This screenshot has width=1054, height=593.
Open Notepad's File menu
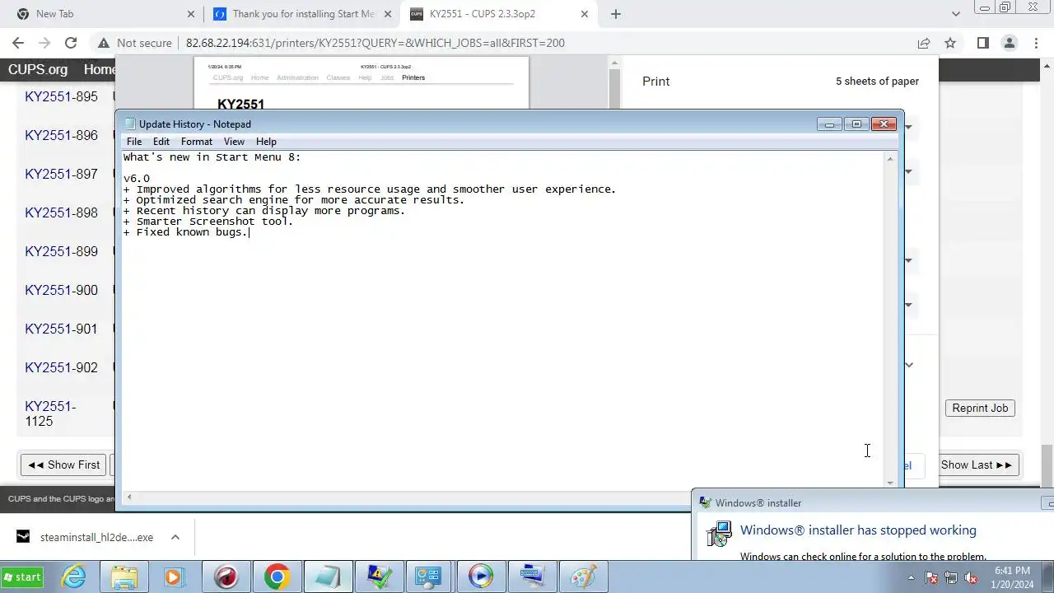tap(134, 142)
